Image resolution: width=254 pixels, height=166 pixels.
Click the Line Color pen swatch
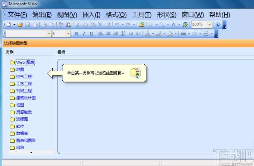(159, 34)
